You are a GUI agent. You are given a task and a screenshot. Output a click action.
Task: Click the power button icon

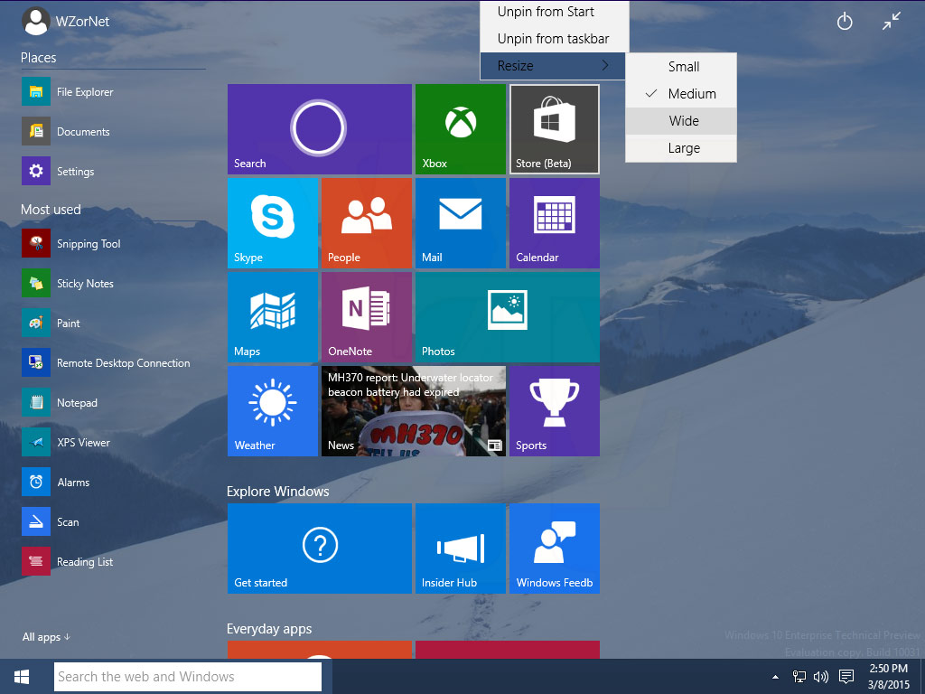(x=845, y=22)
